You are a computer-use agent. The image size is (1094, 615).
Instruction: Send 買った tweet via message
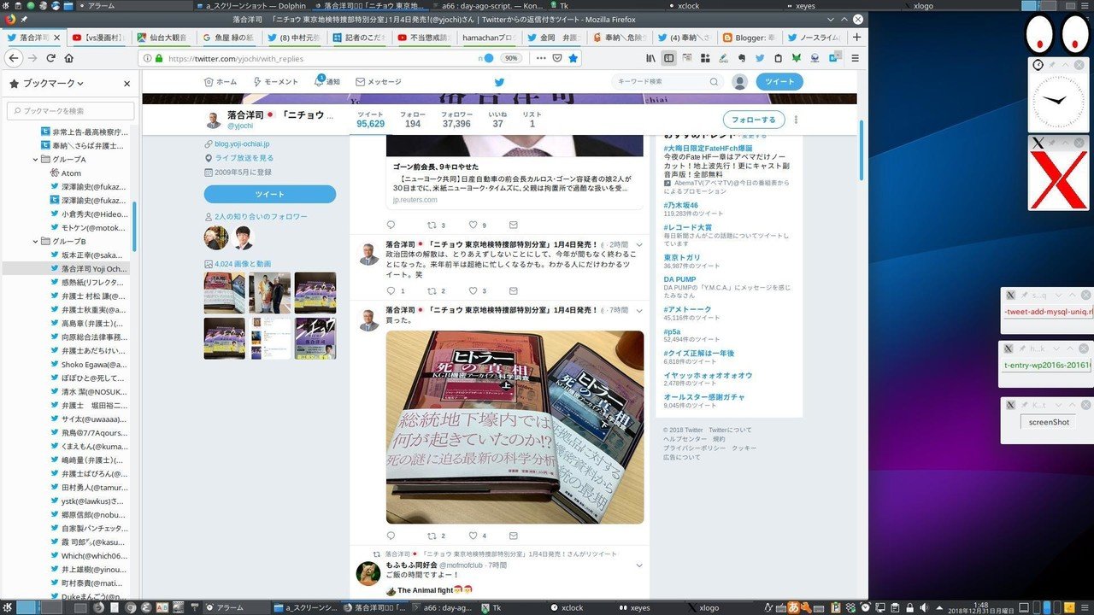click(514, 536)
